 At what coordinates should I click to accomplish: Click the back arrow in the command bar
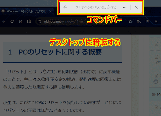65,7
